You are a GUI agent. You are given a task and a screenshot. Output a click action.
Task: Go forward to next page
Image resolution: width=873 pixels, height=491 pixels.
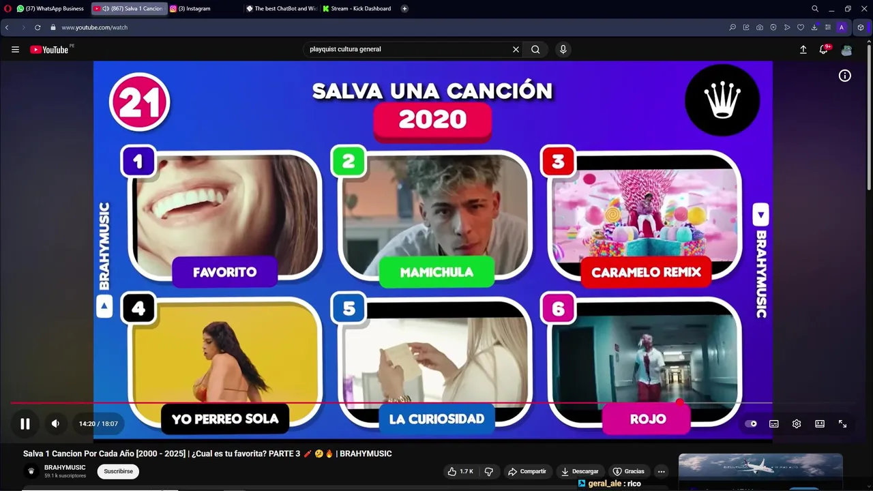pos(23,27)
